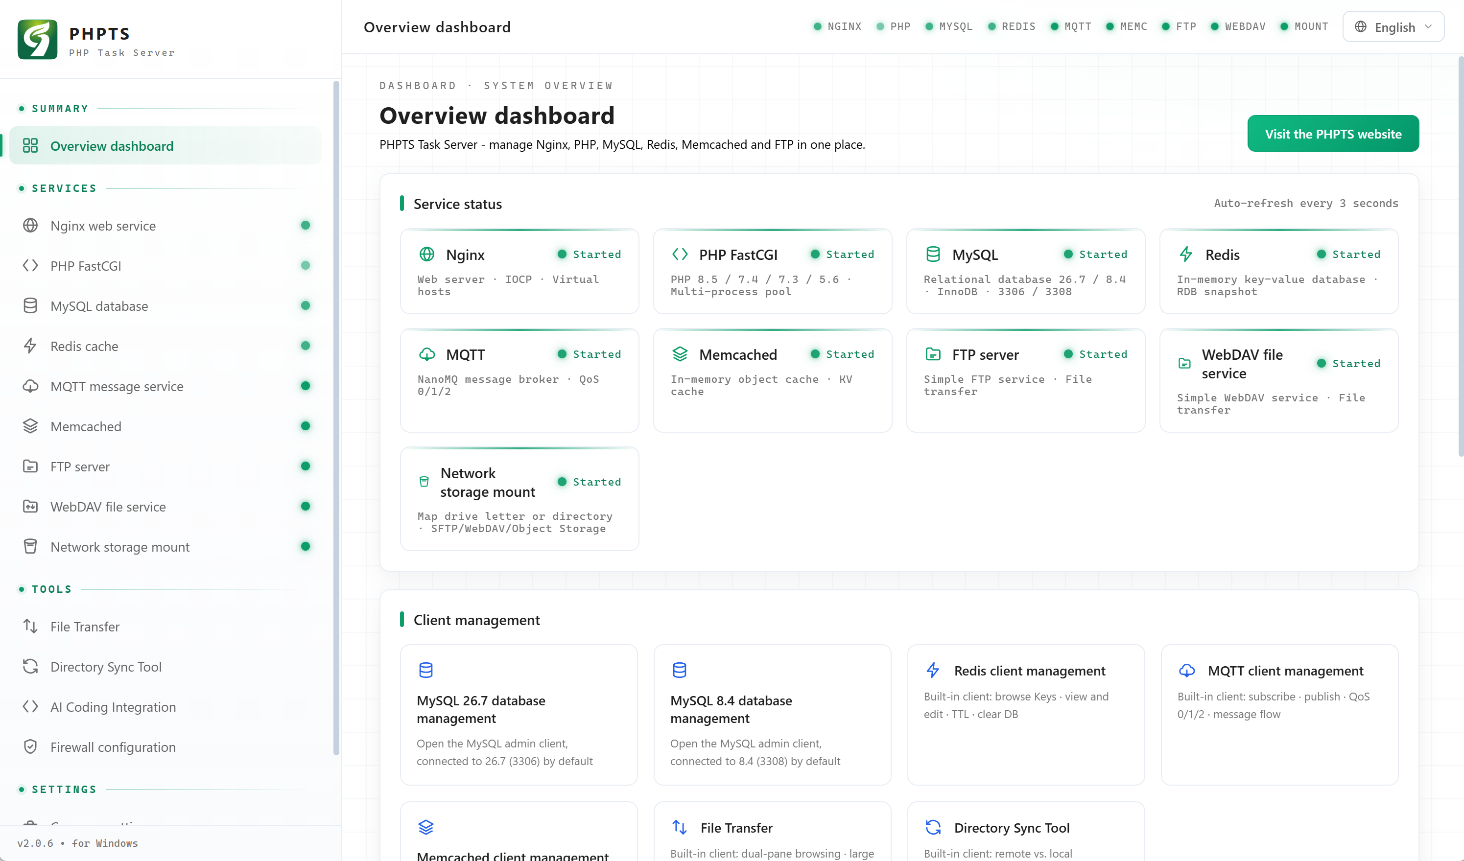Open MQTT message service page
This screenshot has height=861, width=1464.
click(165, 386)
